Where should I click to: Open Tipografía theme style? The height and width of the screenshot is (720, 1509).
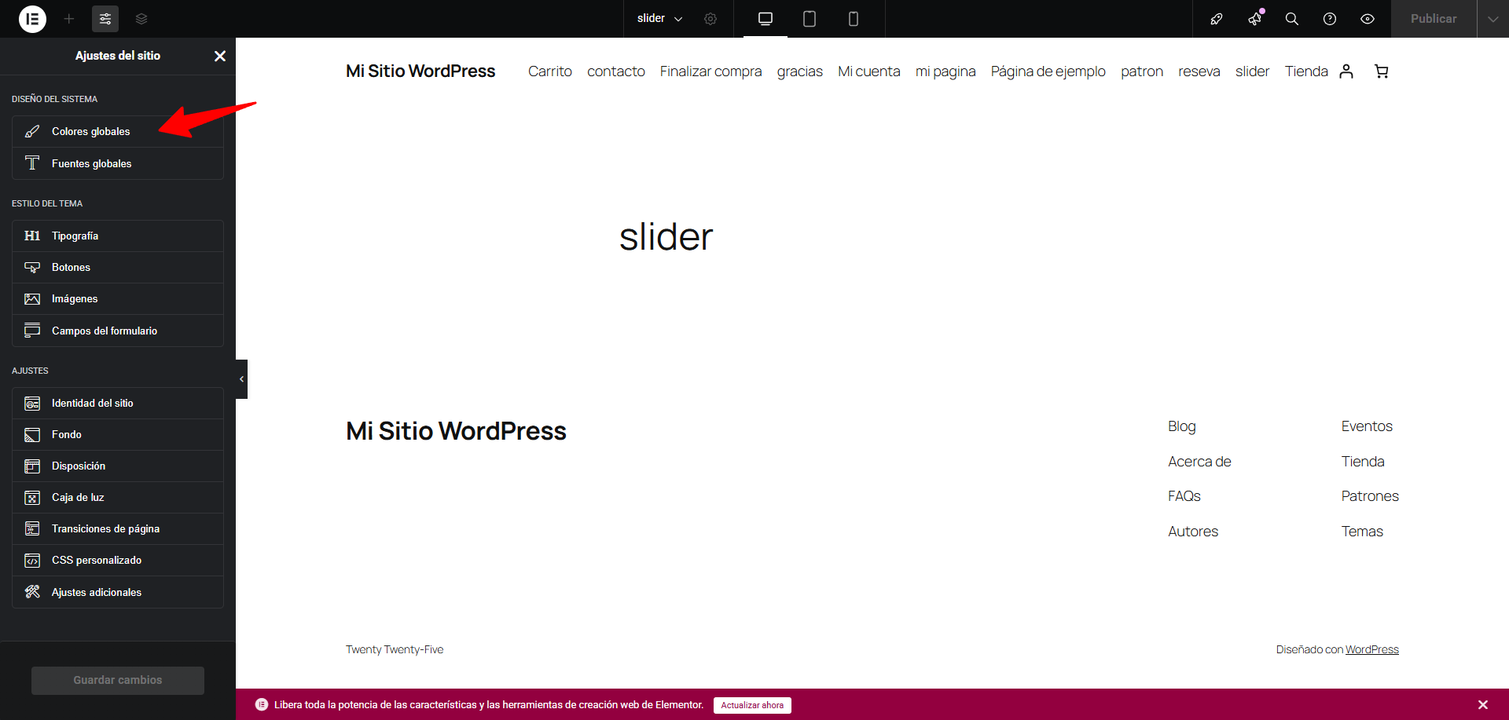[118, 236]
